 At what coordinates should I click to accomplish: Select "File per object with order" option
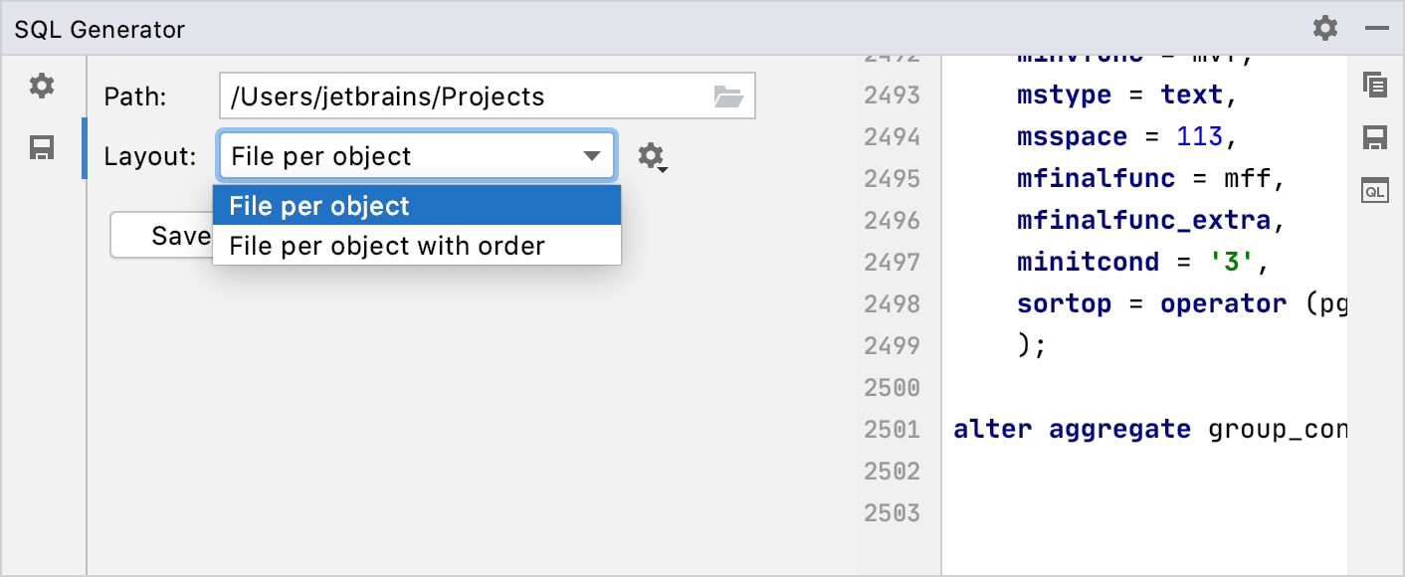(387, 246)
